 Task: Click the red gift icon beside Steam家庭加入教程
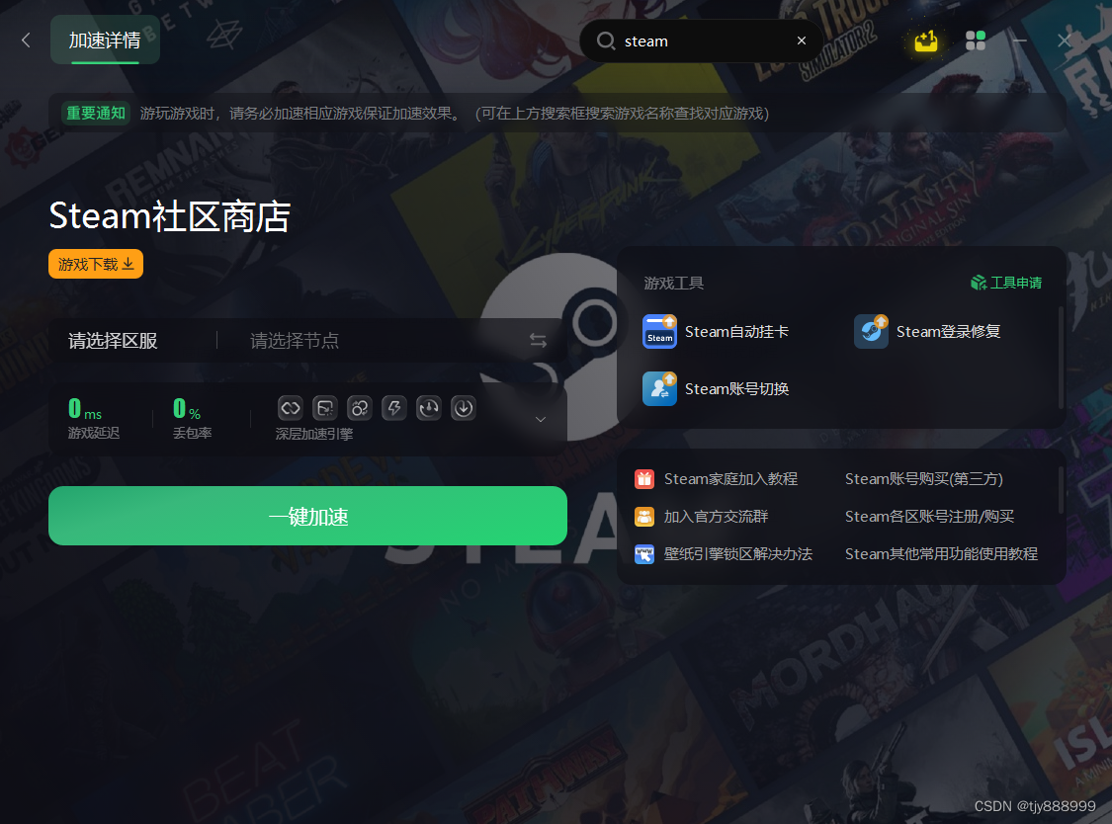[x=643, y=479]
